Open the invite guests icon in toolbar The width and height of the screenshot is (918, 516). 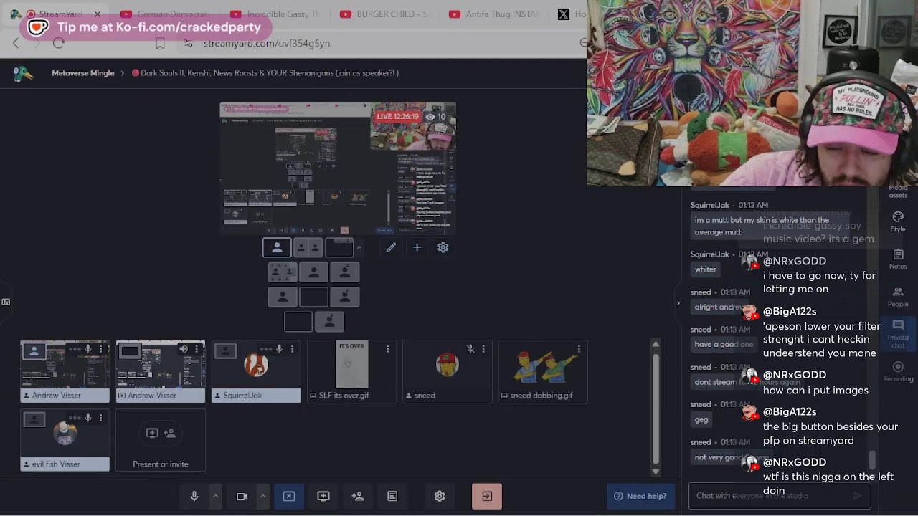pos(358,496)
